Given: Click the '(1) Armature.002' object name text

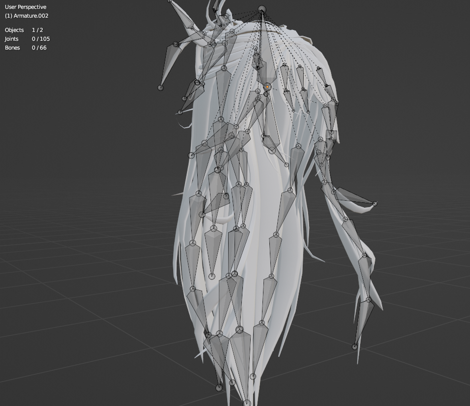Looking at the screenshot, I should click(26, 16).
